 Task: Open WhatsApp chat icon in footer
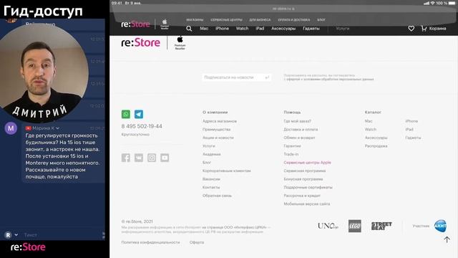126,114
